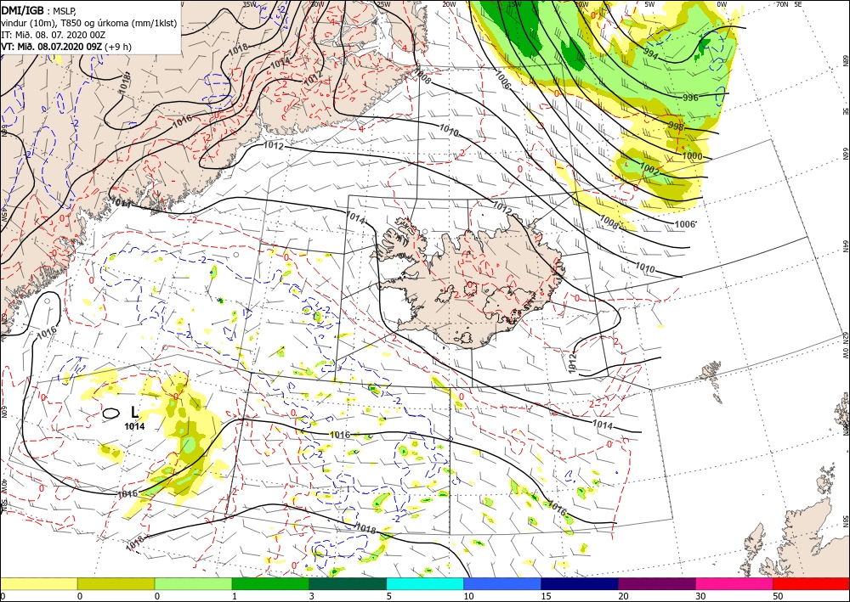
Task: Click the 1000 isobar label
Action: click(692, 156)
